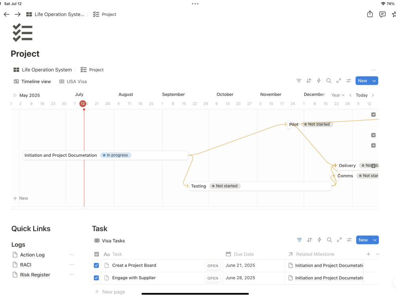Open the timeline view settings sliders icon
Screen dimensions: 396x297
348,81
